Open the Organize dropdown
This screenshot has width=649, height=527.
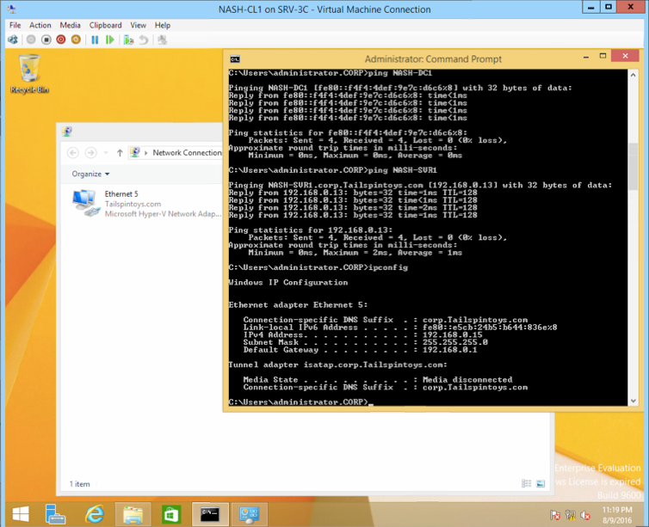[x=90, y=174]
